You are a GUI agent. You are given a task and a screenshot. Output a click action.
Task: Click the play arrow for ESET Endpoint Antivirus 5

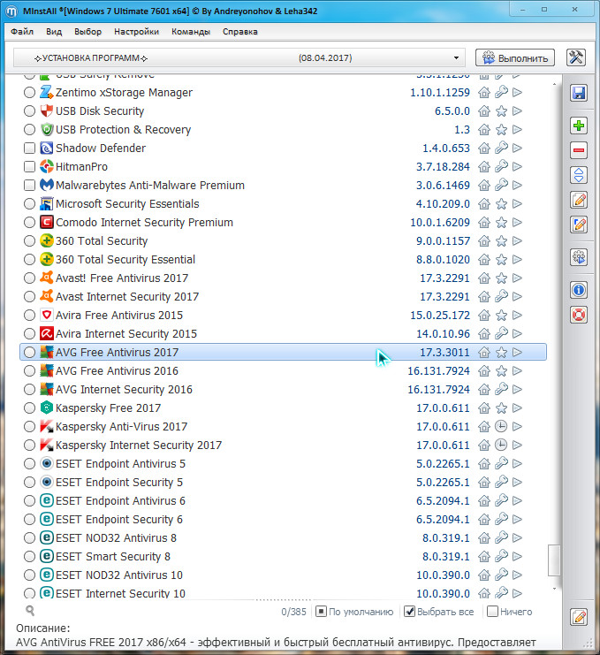(x=517, y=463)
